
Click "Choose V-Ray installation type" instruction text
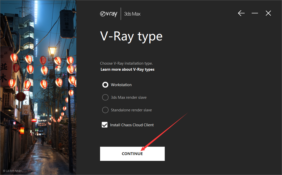126,63
